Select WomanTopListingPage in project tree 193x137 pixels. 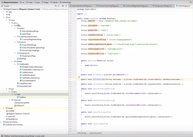click(30, 50)
